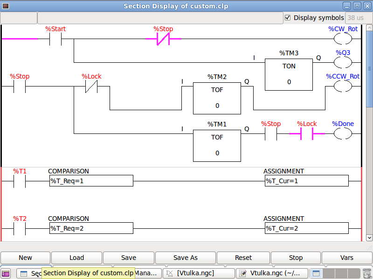Select the %Done output coil
This screenshot has width=373, height=279.
(343, 134)
